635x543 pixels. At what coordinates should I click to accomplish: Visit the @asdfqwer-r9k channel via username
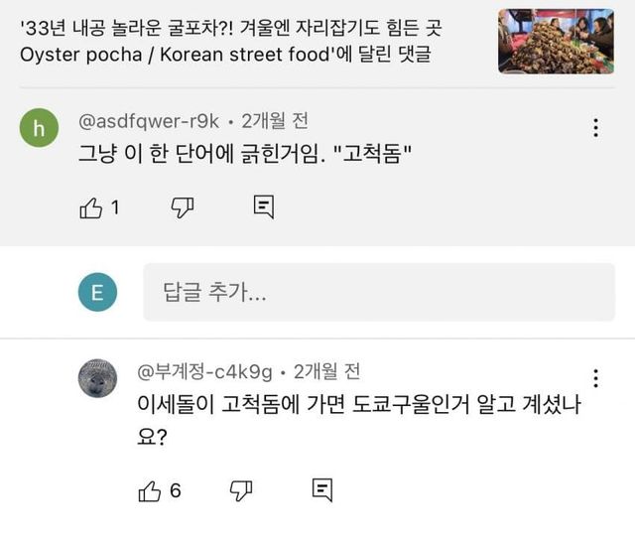coord(148,121)
